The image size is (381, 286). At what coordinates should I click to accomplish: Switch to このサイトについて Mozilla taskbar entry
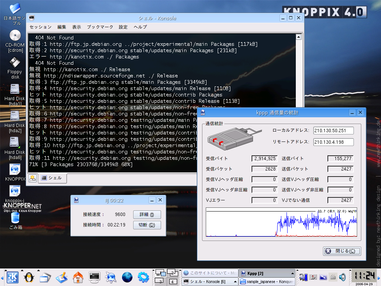[x=210, y=273]
